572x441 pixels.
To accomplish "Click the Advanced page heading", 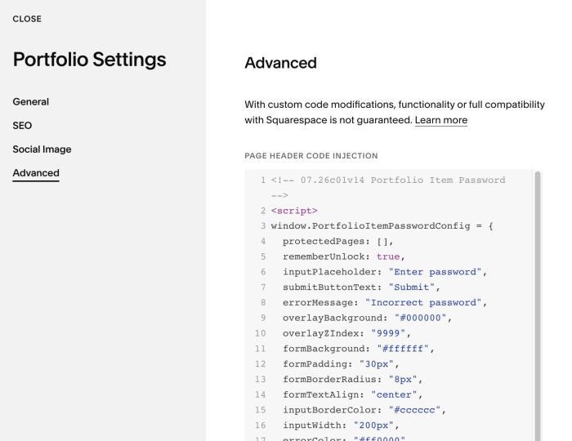I will (280, 63).
